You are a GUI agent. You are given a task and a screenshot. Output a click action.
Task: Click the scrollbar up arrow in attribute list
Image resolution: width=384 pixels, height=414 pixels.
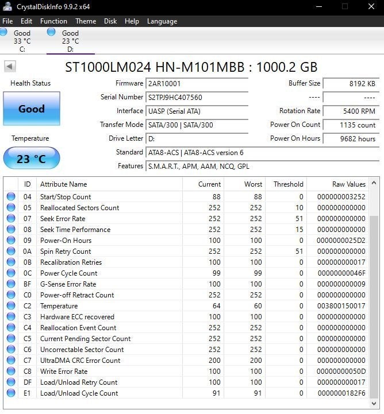374,183
